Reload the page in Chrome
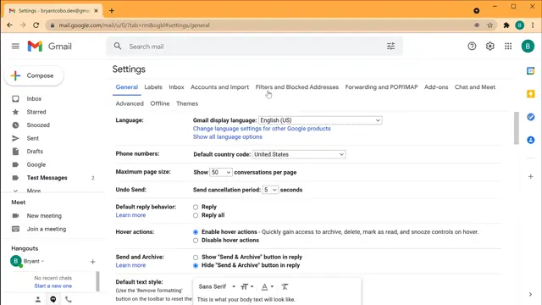Screen dimensions: 542x305 point(36,25)
